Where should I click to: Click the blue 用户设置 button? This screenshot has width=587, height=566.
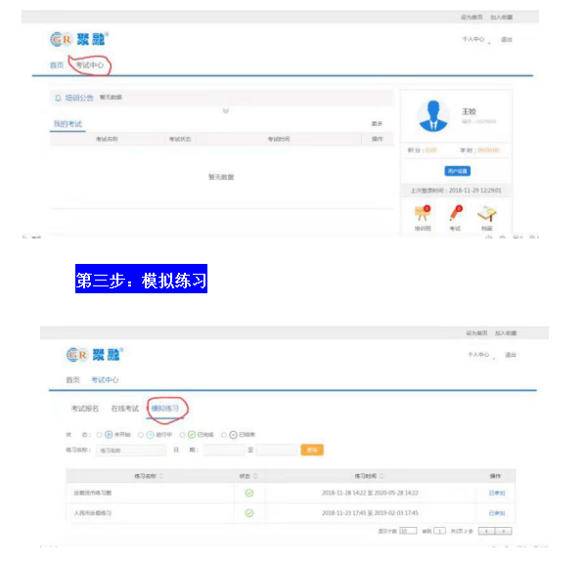458,170
